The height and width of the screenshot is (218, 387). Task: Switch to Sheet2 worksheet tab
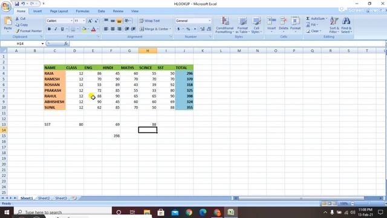click(x=44, y=198)
